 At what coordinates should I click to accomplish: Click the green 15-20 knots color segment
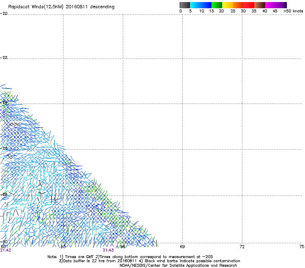pyautogui.click(x=217, y=5)
